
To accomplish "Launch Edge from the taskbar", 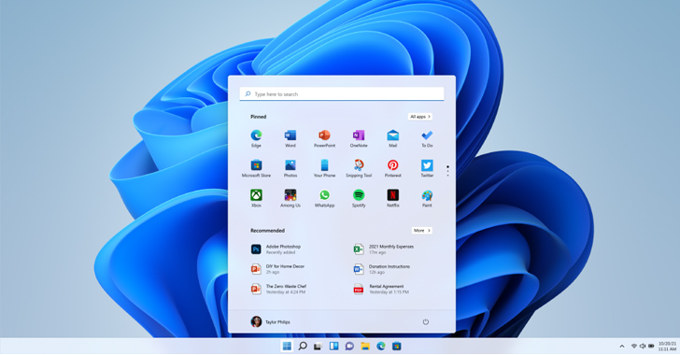I will pyautogui.click(x=381, y=346).
